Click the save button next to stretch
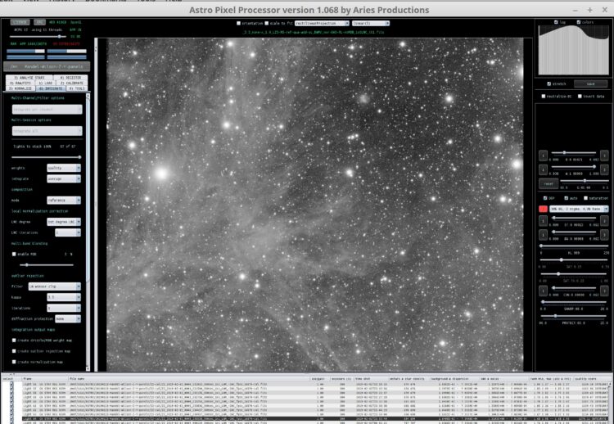 590,83
